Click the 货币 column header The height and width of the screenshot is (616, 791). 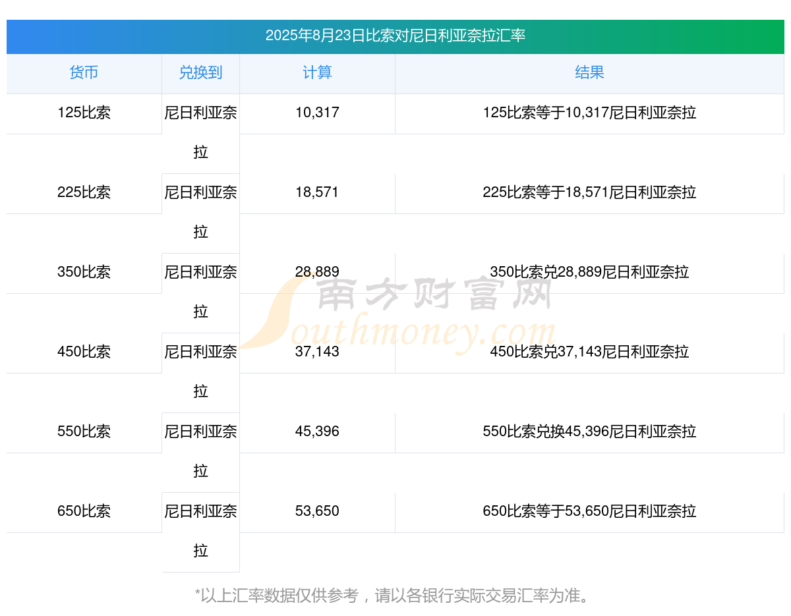(84, 72)
